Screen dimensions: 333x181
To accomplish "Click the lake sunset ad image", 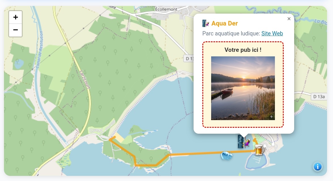I will click(x=243, y=88).
